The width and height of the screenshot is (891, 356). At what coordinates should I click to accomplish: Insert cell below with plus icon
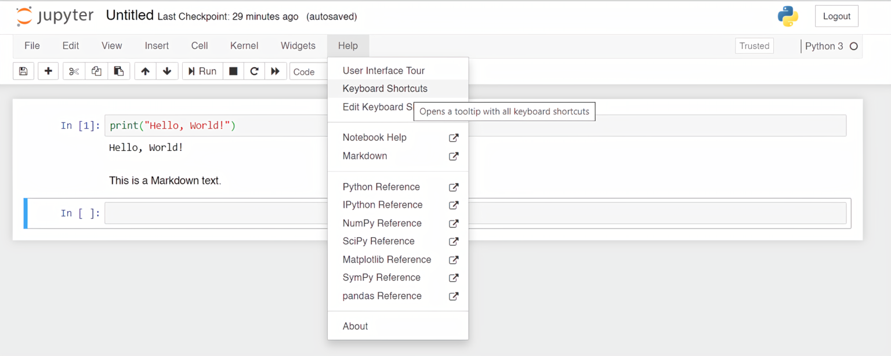click(48, 71)
